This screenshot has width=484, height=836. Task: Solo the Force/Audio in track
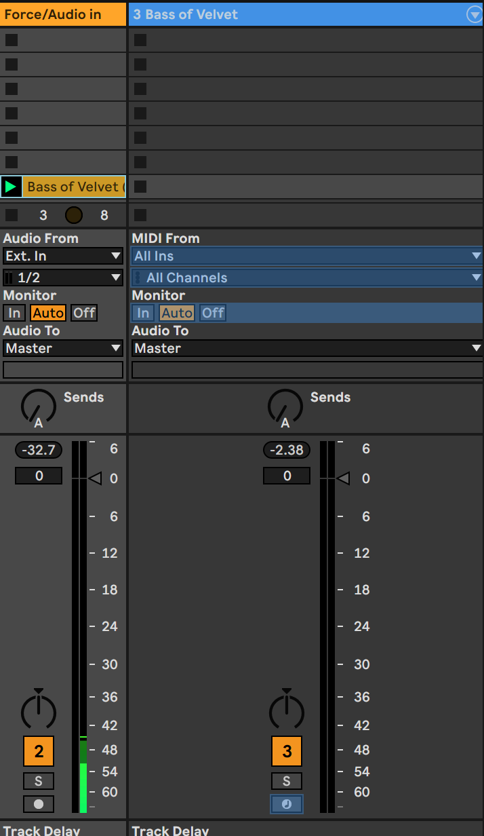[x=39, y=781]
